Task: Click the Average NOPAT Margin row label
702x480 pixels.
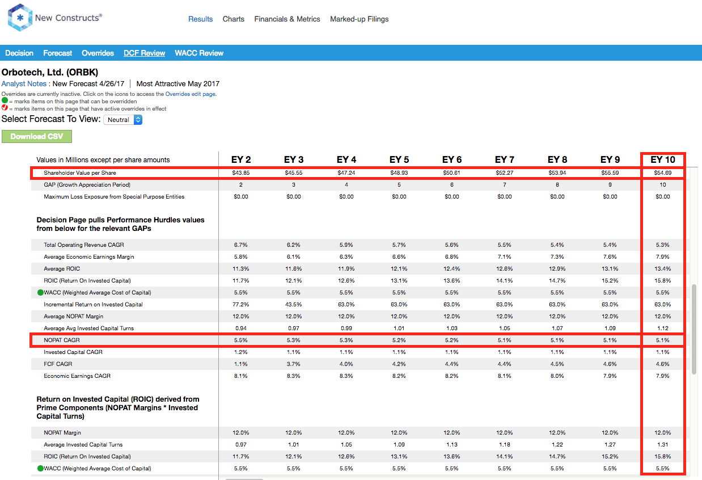Action: point(74,316)
